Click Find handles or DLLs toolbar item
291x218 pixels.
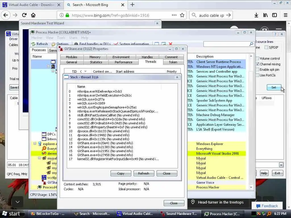tap(92, 44)
